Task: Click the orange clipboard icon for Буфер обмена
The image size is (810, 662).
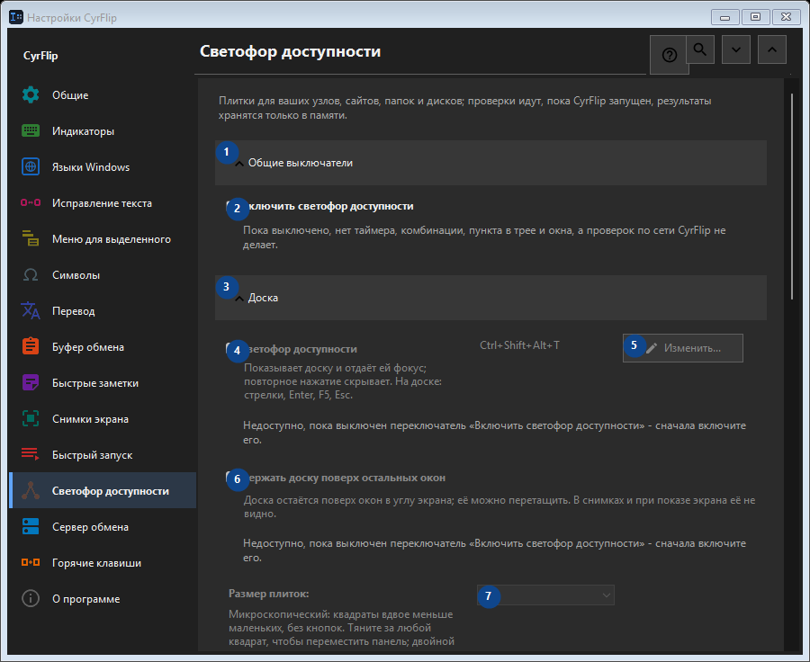Action: pyautogui.click(x=31, y=347)
